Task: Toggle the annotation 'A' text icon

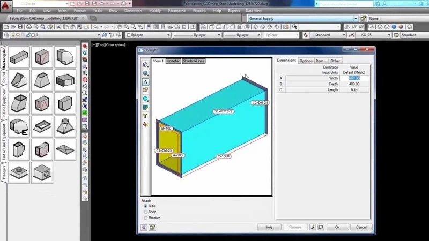Action: pyautogui.click(x=145, y=82)
